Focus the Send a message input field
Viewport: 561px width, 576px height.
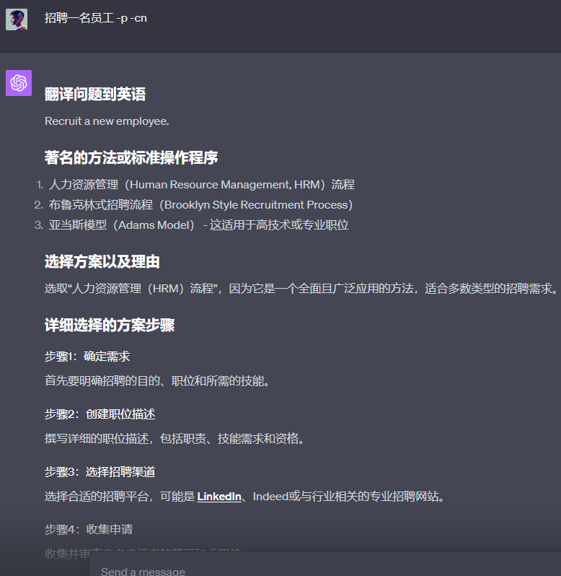point(324,571)
